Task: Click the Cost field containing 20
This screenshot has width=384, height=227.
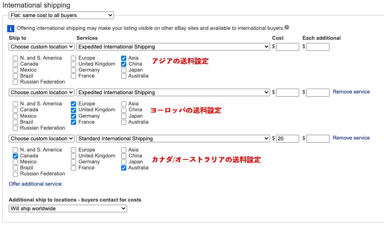Action: coord(288,139)
